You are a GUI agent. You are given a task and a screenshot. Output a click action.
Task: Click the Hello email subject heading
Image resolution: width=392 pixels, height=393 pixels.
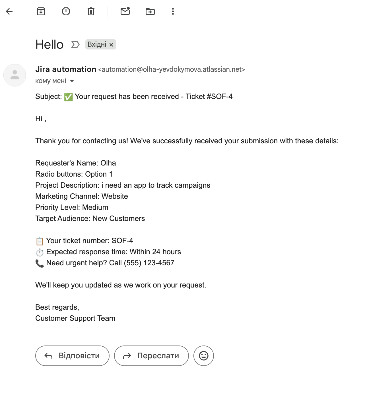point(49,44)
